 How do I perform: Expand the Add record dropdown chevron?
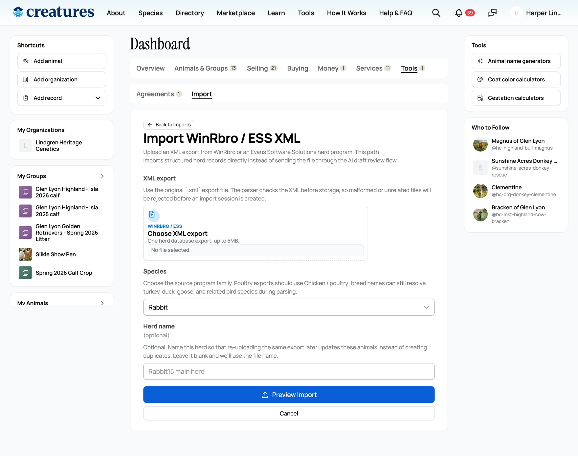(98, 98)
